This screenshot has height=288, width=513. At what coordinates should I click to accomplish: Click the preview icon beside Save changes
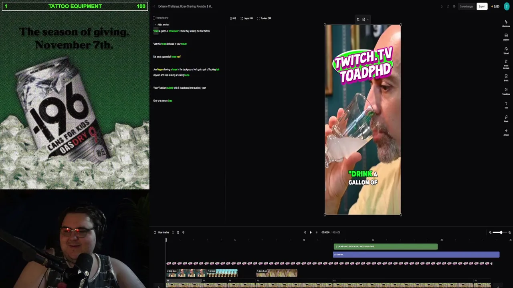coord(454,6)
